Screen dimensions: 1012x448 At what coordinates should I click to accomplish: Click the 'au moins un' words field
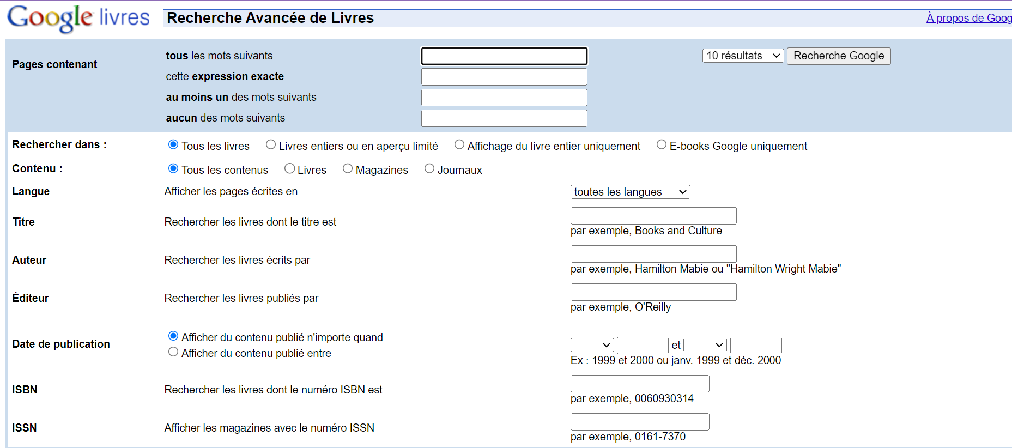[504, 98]
